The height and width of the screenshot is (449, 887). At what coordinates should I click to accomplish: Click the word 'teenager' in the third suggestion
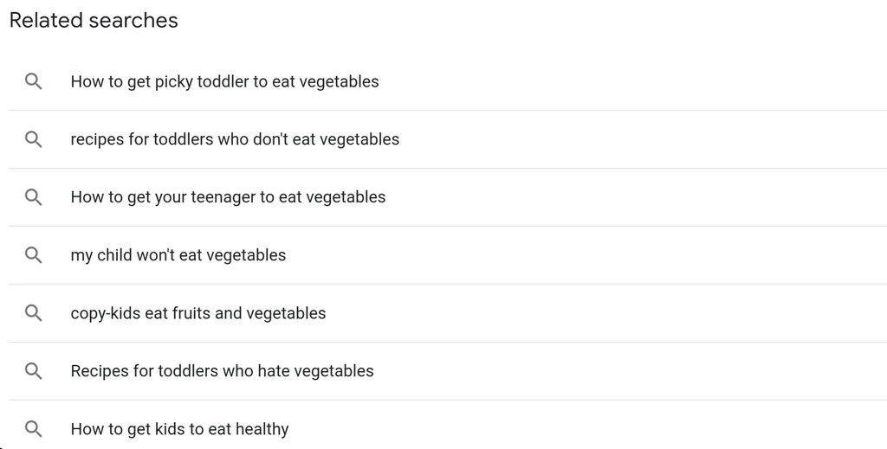[225, 197]
